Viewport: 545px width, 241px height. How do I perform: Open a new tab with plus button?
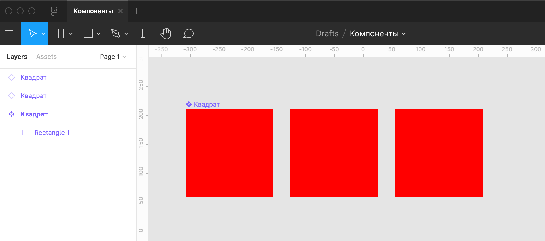[137, 11]
